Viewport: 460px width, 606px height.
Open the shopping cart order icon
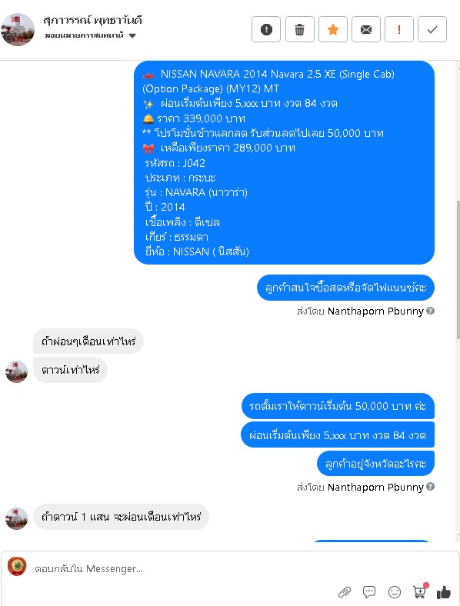(420, 591)
